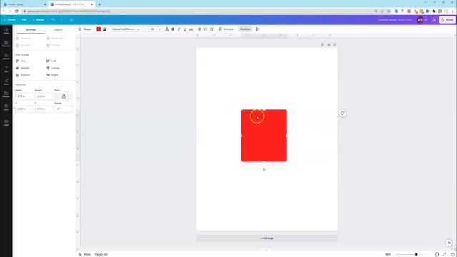Open the font family dropdown
This screenshot has height=257, width=457.
(x=126, y=29)
